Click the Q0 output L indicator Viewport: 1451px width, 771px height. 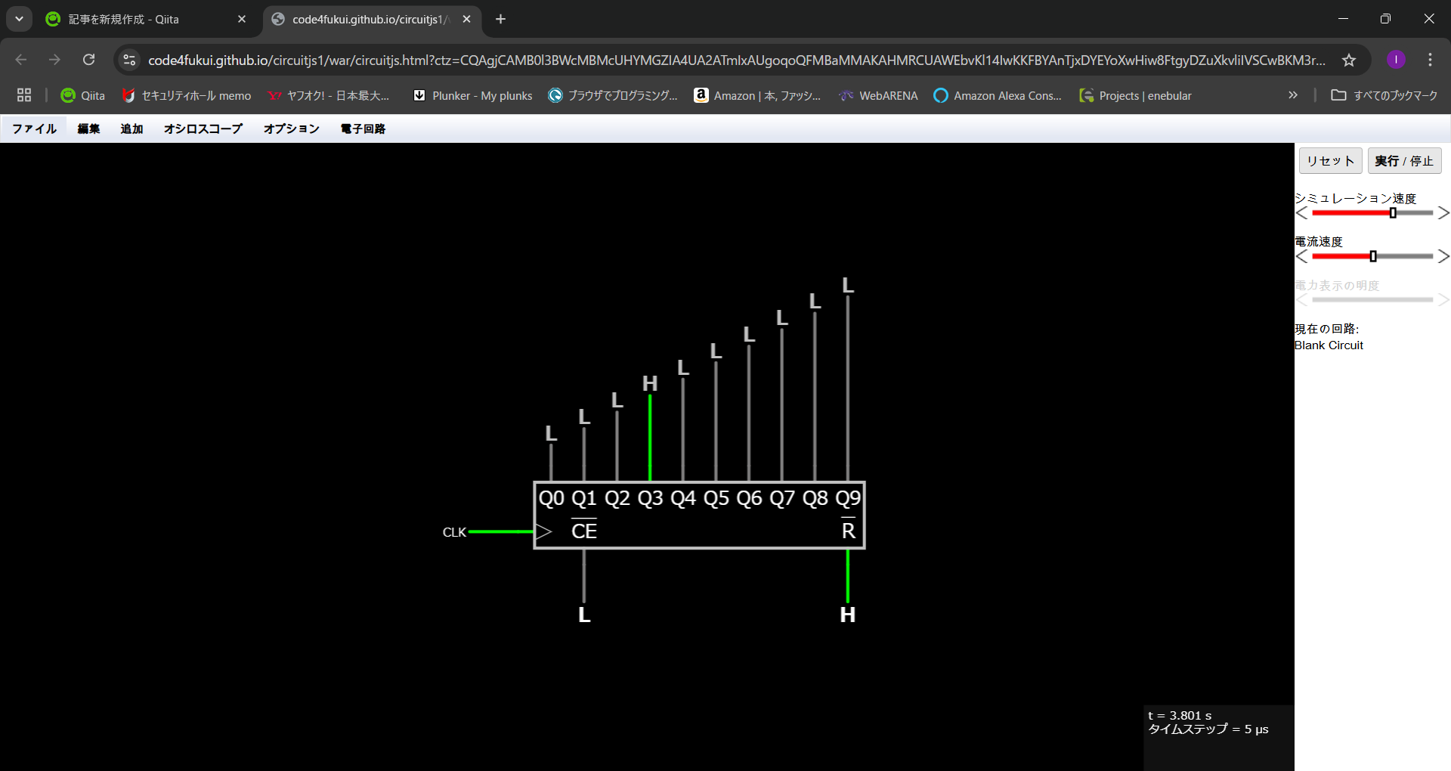pyautogui.click(x=551, y=433)
